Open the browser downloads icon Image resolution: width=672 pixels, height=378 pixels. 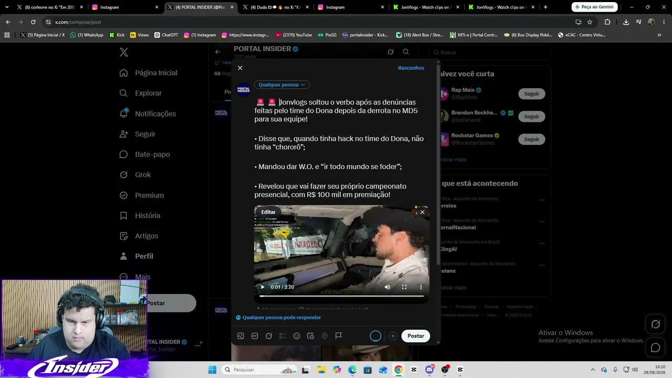pyautogui.click(x=626, y=22)
